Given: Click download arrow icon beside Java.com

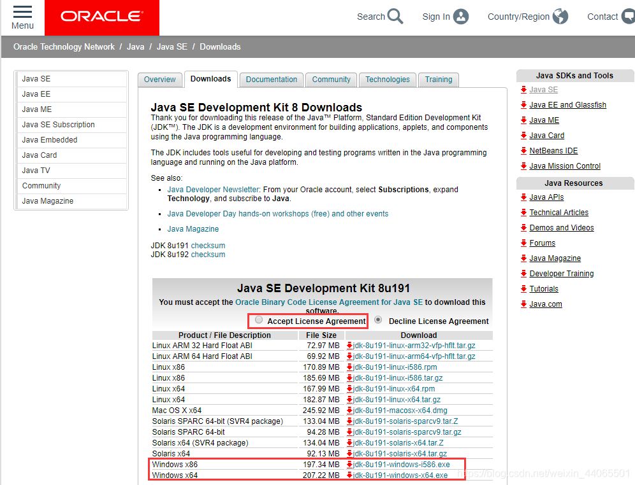Looking at the screenshot, I should point(523,304).
